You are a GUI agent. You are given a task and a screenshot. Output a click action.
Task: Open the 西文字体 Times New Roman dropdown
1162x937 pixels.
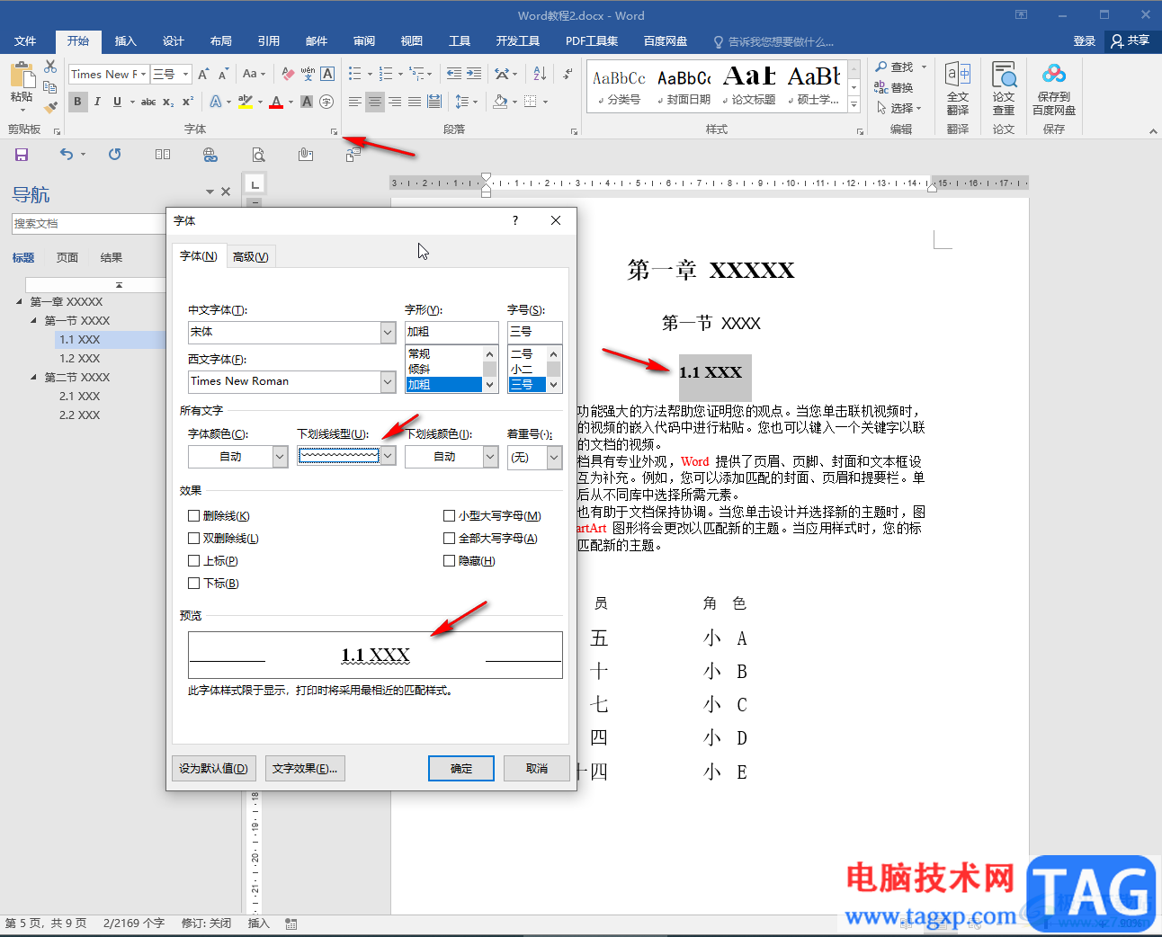(x=388, y=382)
